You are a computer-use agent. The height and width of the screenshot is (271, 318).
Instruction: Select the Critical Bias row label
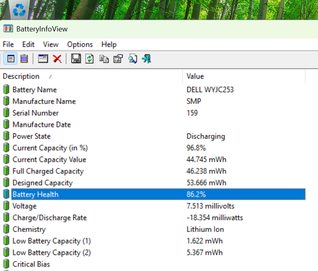pos(31,264)
